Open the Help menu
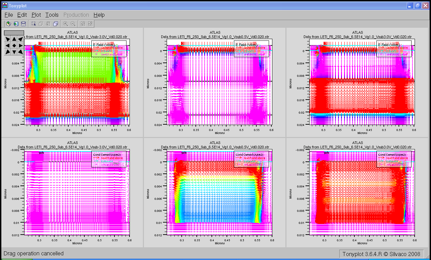This screenshot has width=431, height=260. [99, 15]
